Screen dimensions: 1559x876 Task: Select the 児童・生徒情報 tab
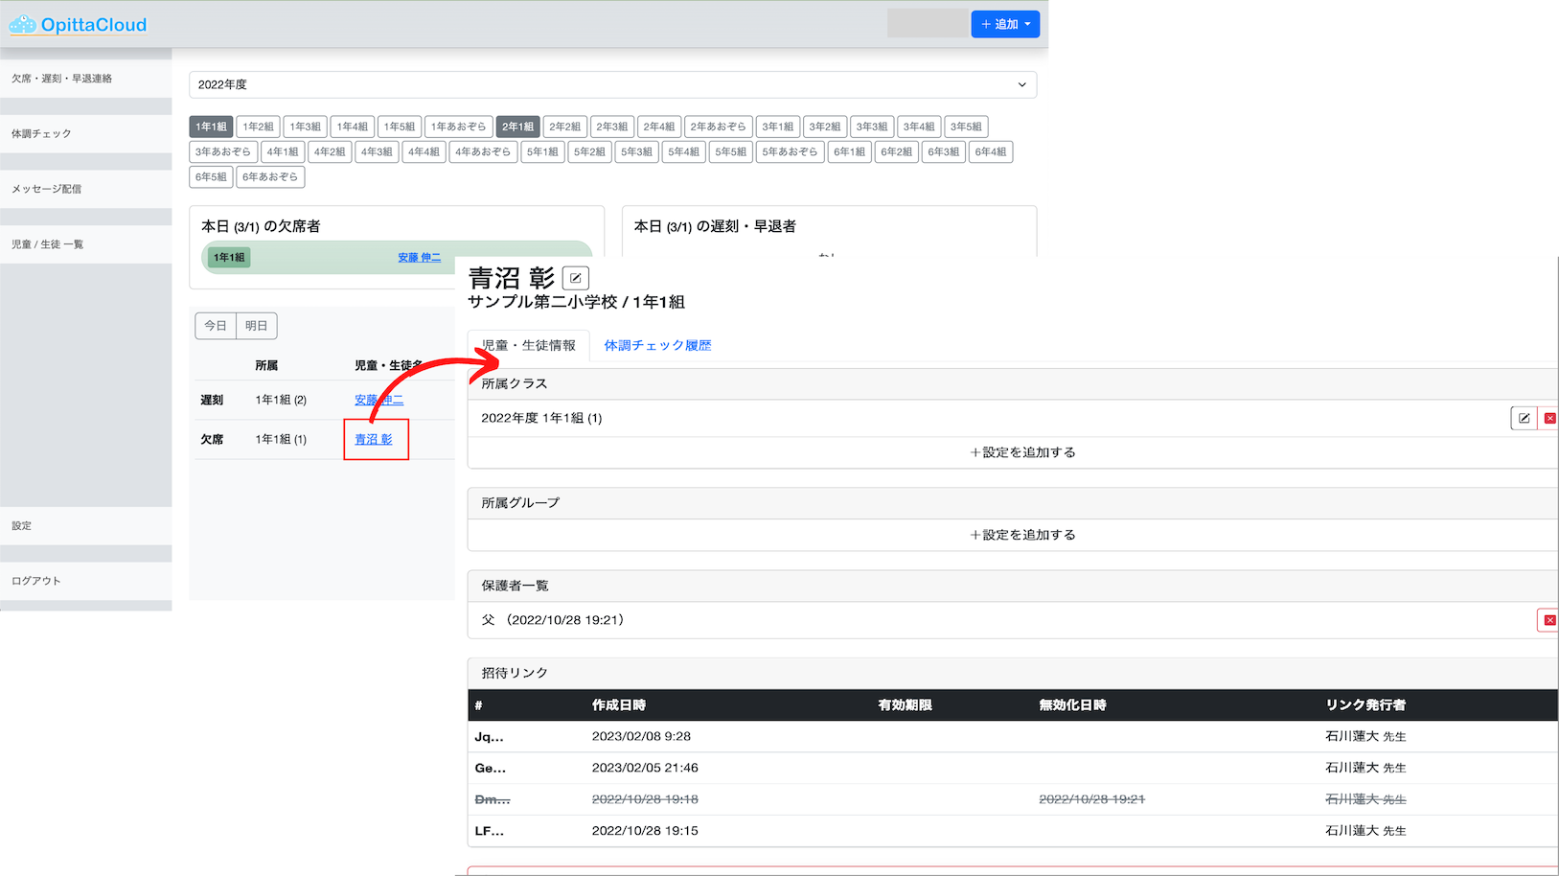click(528, 345)
